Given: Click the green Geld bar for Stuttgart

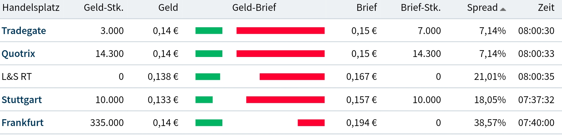Looking at the screenshot, I should (x=204, y=100).
